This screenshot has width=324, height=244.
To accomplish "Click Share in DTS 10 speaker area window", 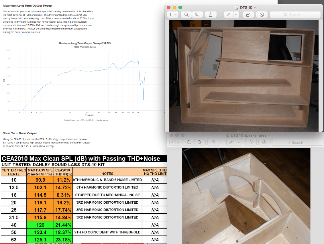I will tap(213, 142).
